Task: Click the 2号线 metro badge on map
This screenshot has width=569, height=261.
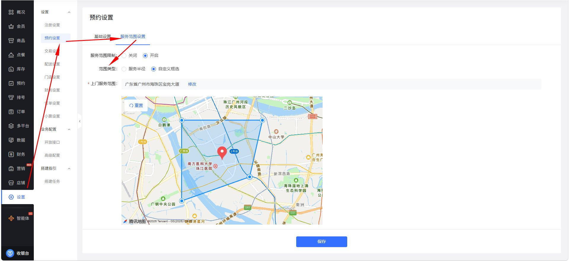Action: point(234,151)
